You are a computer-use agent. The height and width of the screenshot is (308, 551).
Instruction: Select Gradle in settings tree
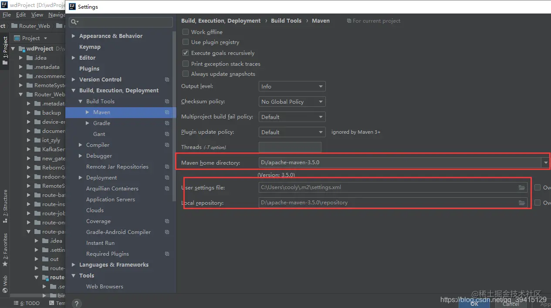pyautogui.click(x=101, y=123)
